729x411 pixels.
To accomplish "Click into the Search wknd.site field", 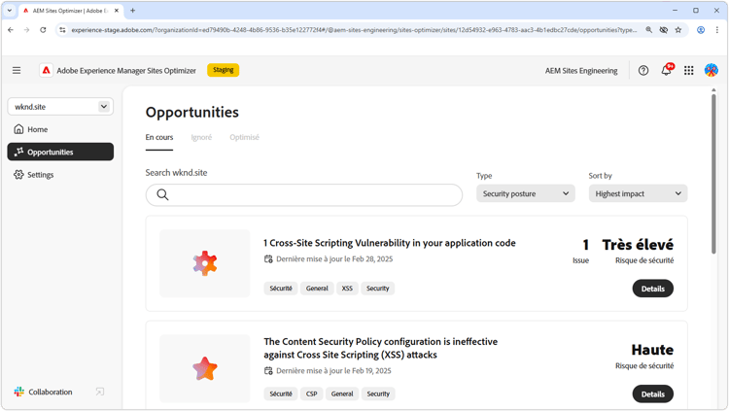I will pyautogui.click(x=304, y=194).
